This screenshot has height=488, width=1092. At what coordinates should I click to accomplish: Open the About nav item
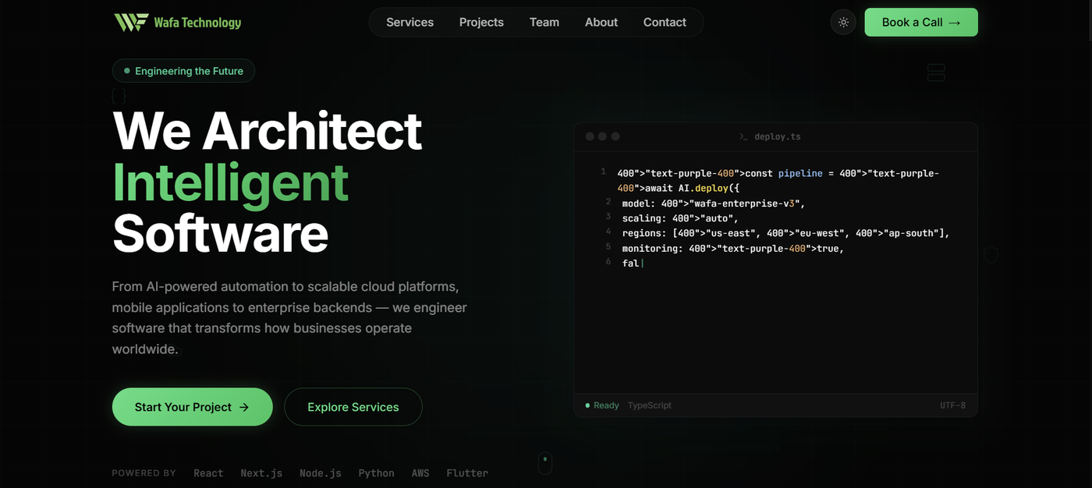coord(601,23)
